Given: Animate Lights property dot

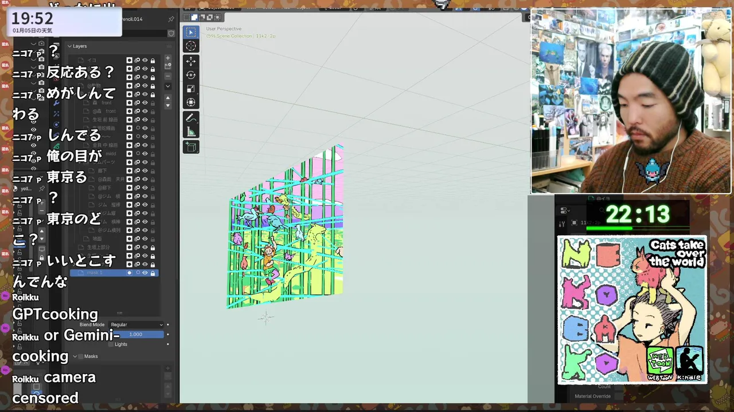Looking at the screenshot, I should pos(168,344).
